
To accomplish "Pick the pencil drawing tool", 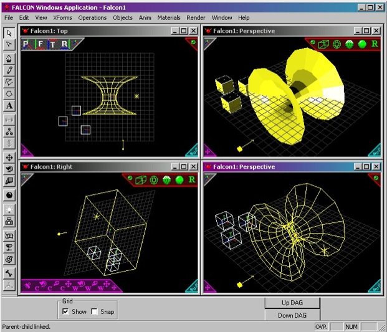I will tap(9, 70).
